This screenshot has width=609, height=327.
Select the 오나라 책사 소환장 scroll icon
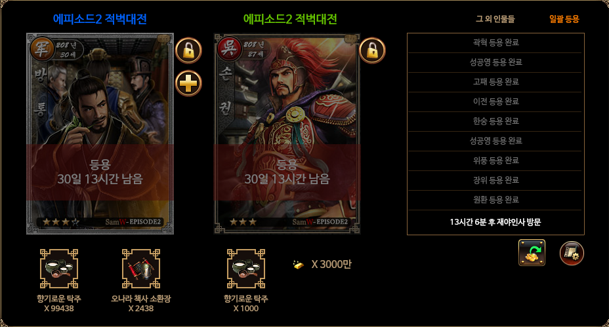(x=141, y=269)
